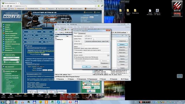Click 'Удалить' in the connection list window
This screenshot has height=104, width=185.
coord(123,59)
